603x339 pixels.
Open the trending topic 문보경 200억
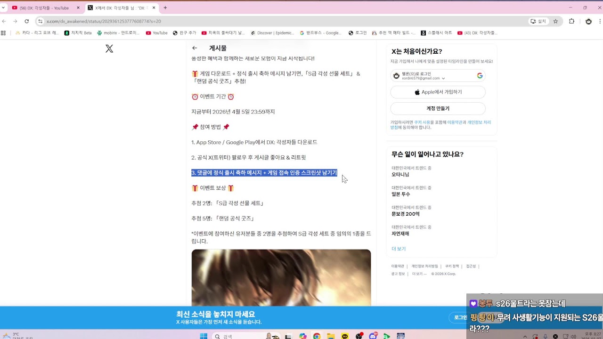[405, 214]
